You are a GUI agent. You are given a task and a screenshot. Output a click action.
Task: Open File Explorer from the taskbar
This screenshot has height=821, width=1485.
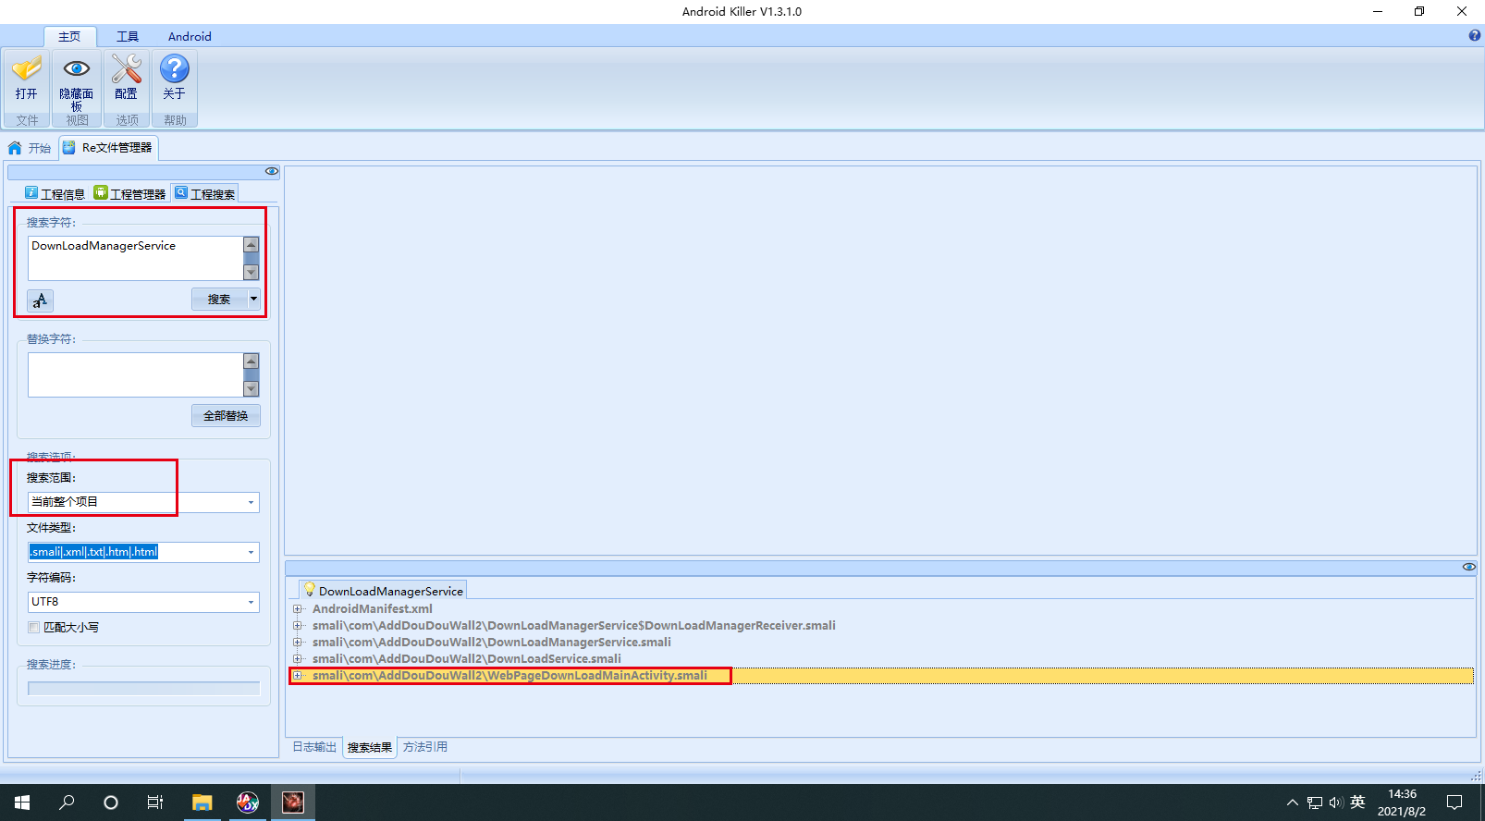tap(202, 802)
